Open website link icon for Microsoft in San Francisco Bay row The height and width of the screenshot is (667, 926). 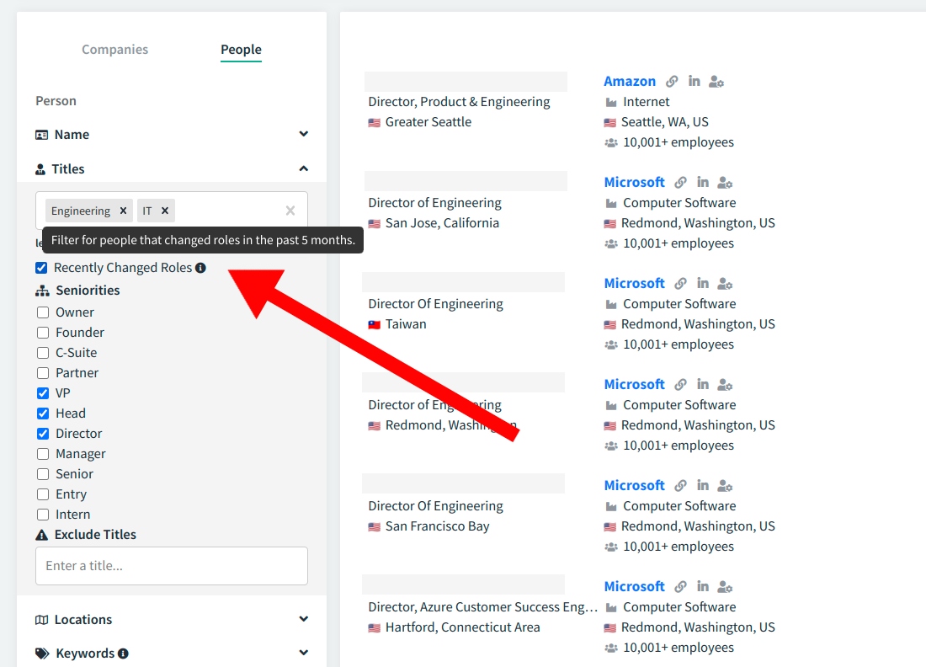pyautogui.click(x=681, y=485)
